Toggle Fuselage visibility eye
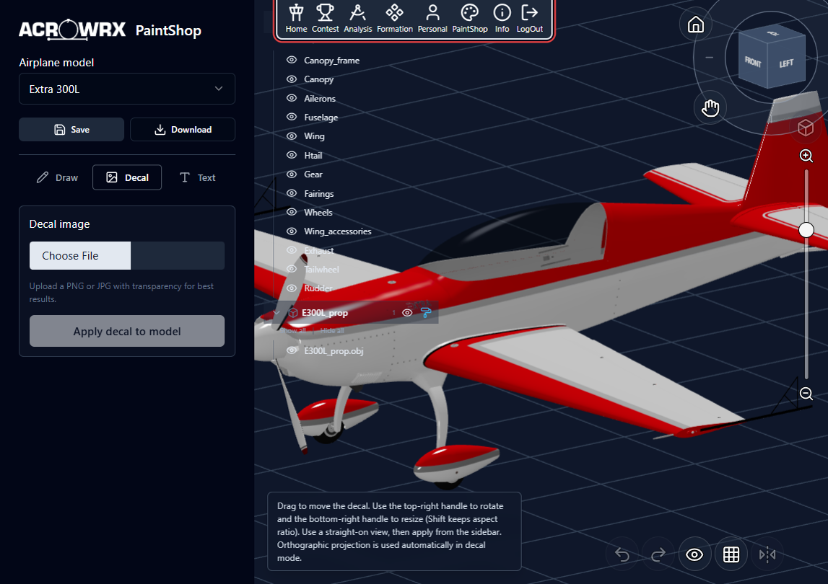Viewport: 828px width, 584px height. coord(292,117)
